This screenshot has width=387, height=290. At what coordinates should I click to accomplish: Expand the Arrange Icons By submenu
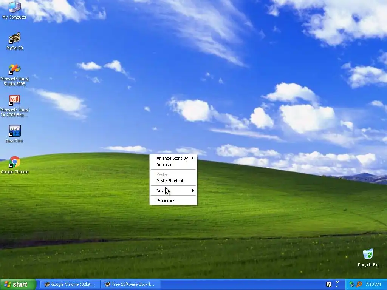(x=173, y=158)
